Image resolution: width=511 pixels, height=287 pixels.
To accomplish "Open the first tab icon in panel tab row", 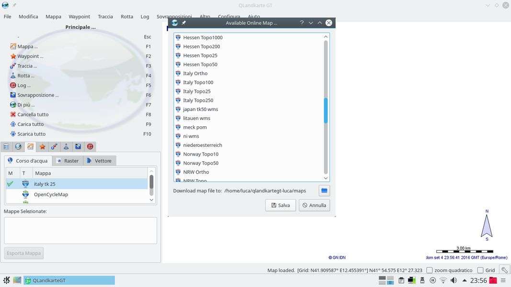I will pos(6,147).
